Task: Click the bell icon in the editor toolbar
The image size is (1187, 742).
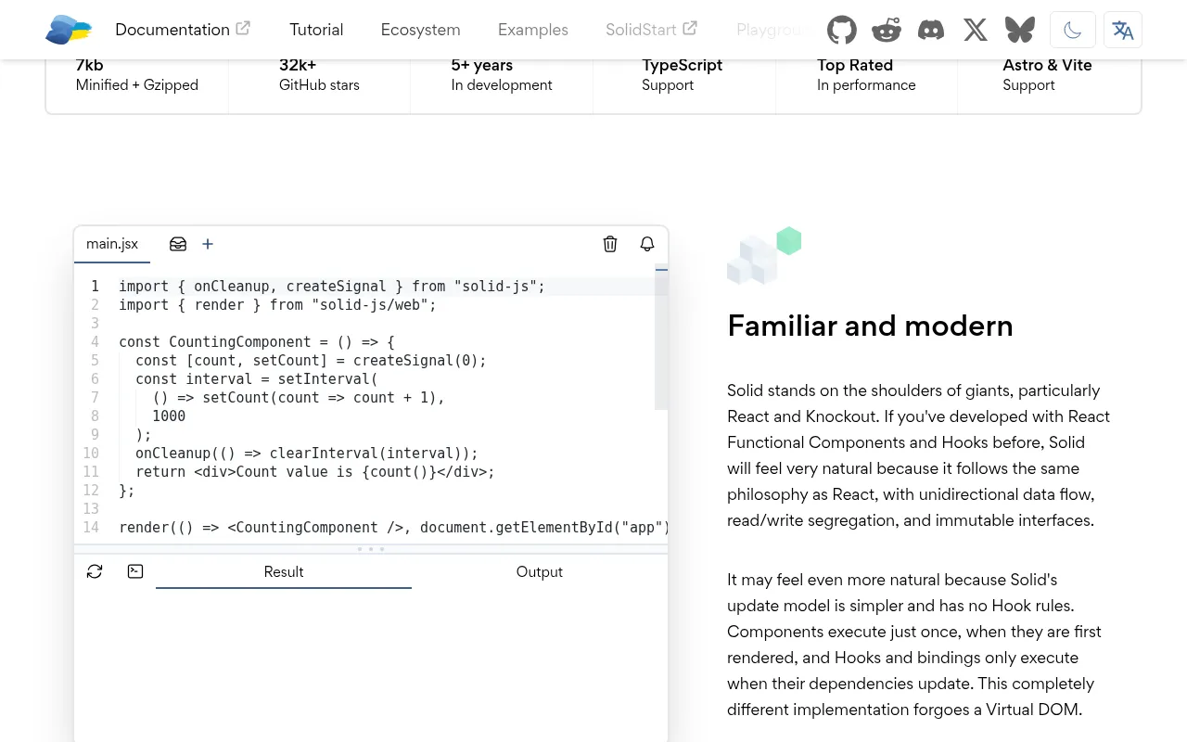Action: tap(647, 244)
